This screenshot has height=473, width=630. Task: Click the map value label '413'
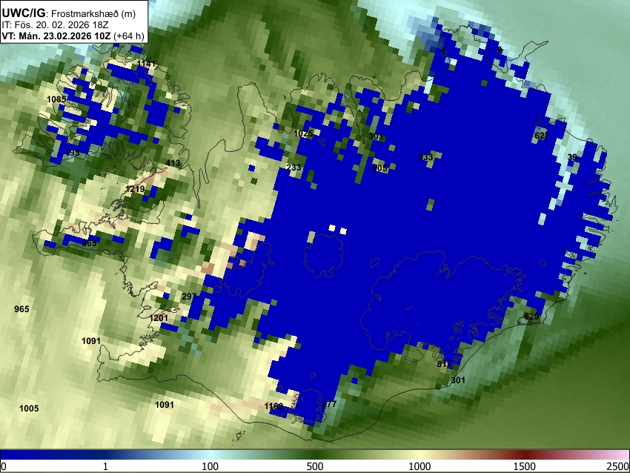click(x=173, y=163)
